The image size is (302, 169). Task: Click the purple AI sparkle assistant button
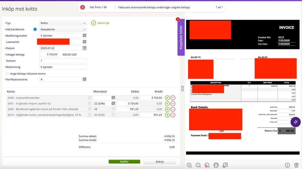point(295,122)
